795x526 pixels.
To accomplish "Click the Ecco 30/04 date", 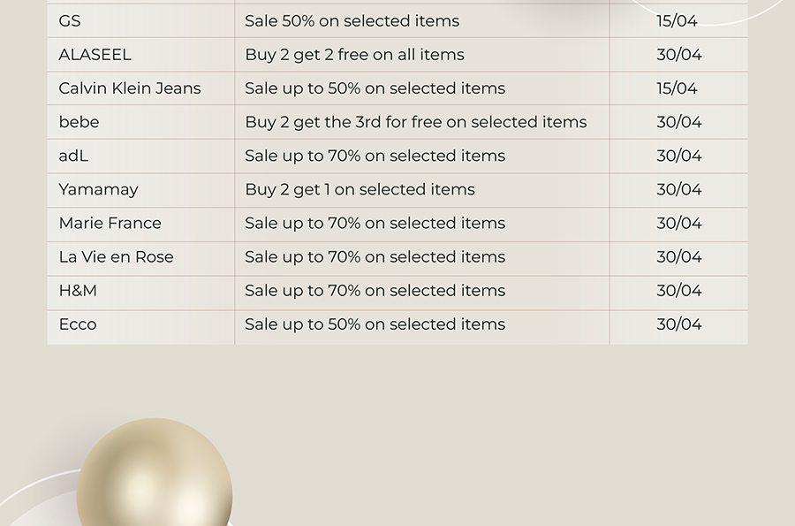I will [x=679, y=324].
